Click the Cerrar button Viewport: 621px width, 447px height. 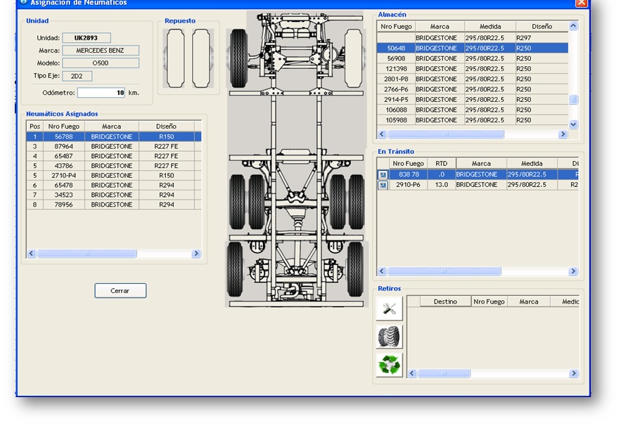[x=120, y=290]
